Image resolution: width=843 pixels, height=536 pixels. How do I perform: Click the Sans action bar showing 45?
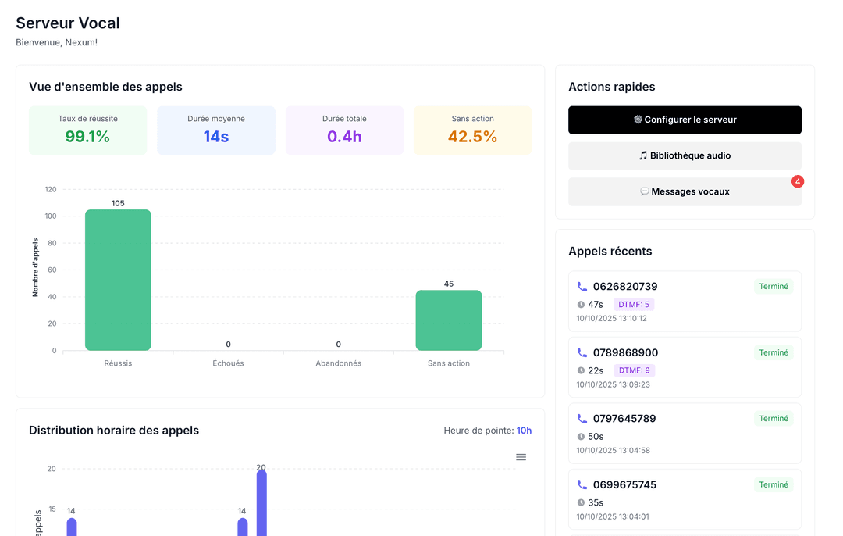[448, 320]
